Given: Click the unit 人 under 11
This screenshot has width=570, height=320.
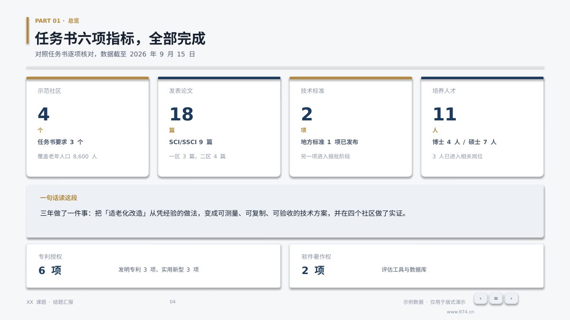Looking at the screenshot, I should [435, 130].
